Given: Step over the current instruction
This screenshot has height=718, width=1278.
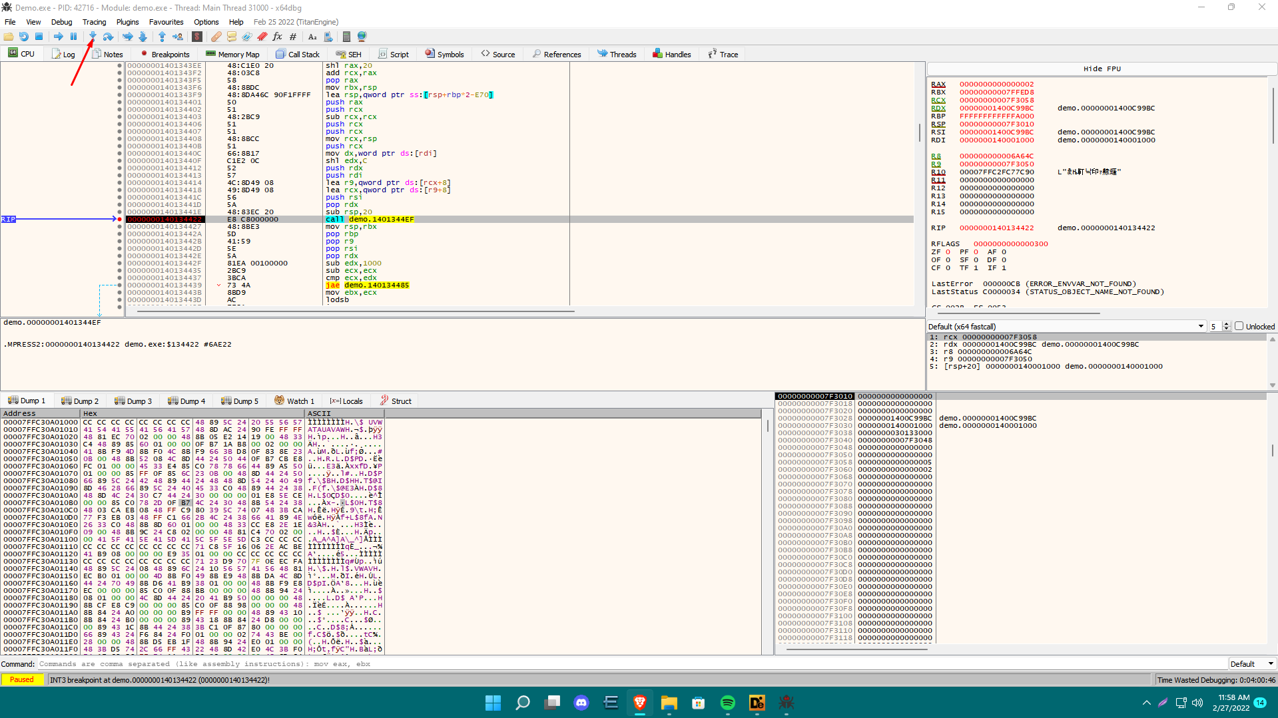Looking at the screenshot, I should click(108, 37).
